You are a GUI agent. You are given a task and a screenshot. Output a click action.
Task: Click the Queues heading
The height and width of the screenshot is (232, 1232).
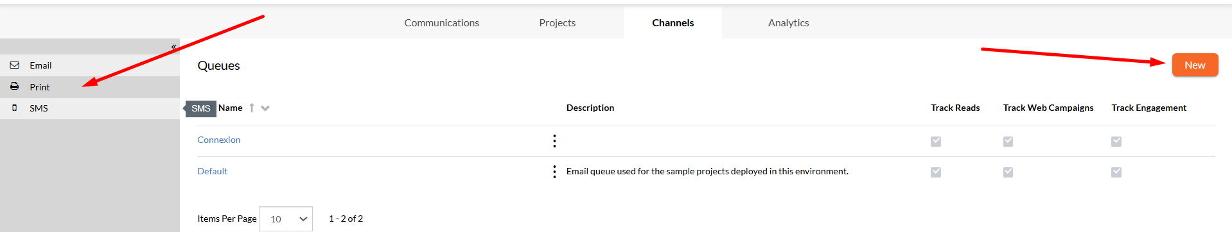point(218,65)
